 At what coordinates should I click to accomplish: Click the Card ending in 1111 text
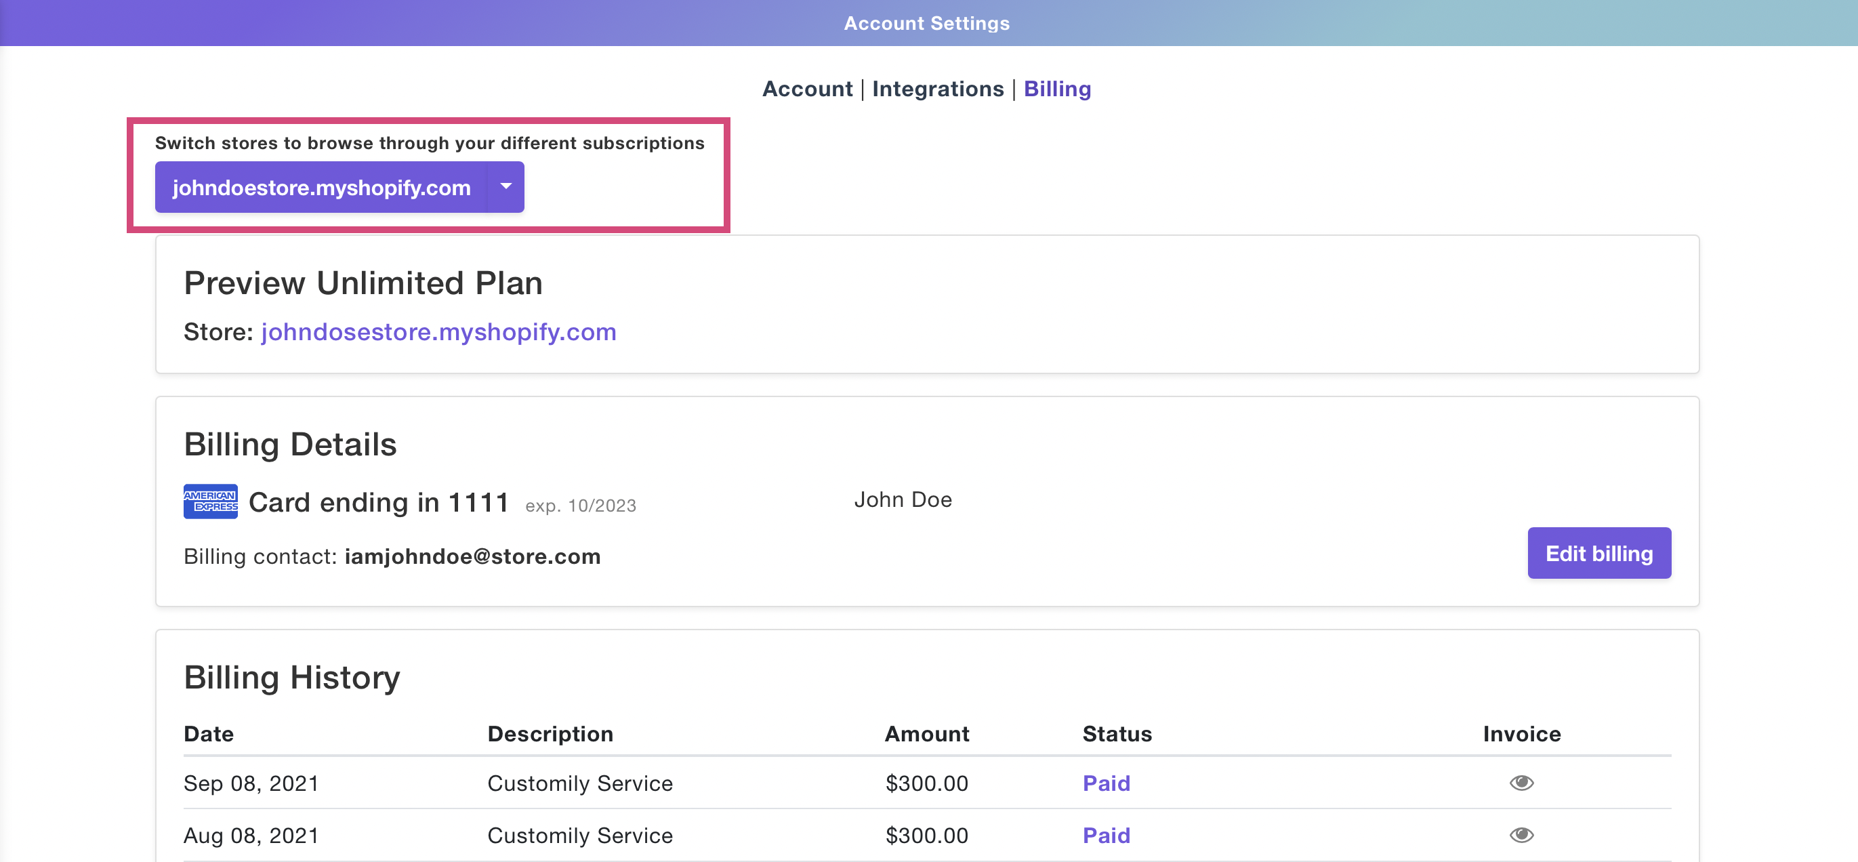coord(379,502)
